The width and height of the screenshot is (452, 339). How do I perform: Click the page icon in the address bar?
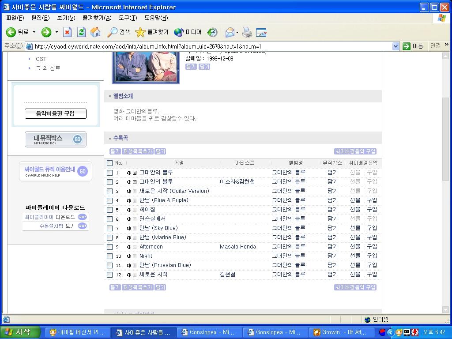[29, 46]
